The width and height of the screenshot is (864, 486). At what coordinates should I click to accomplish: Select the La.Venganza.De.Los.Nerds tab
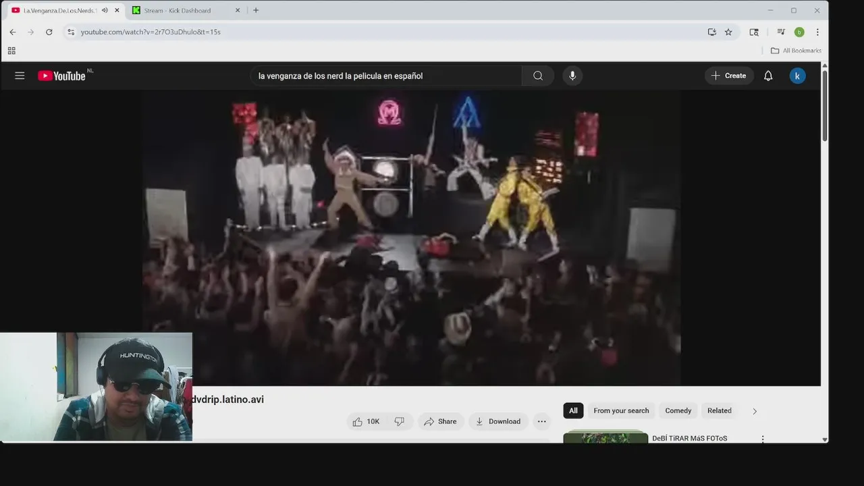(60, 10)
